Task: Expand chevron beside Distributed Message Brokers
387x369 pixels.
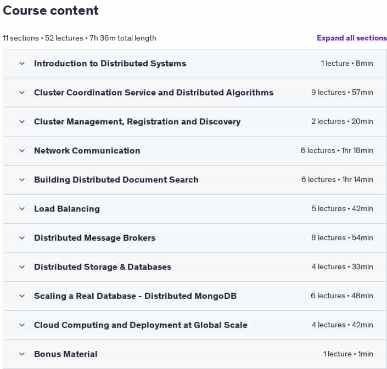Action: click(22, 238)
